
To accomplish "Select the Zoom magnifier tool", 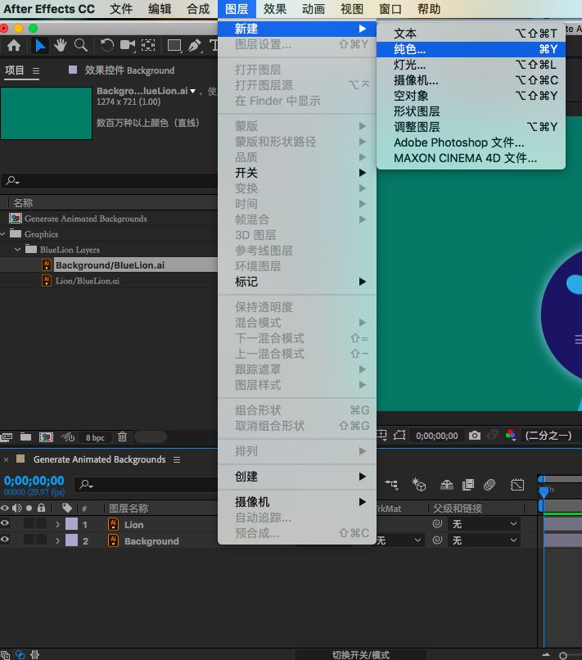I will coord(80,46).
